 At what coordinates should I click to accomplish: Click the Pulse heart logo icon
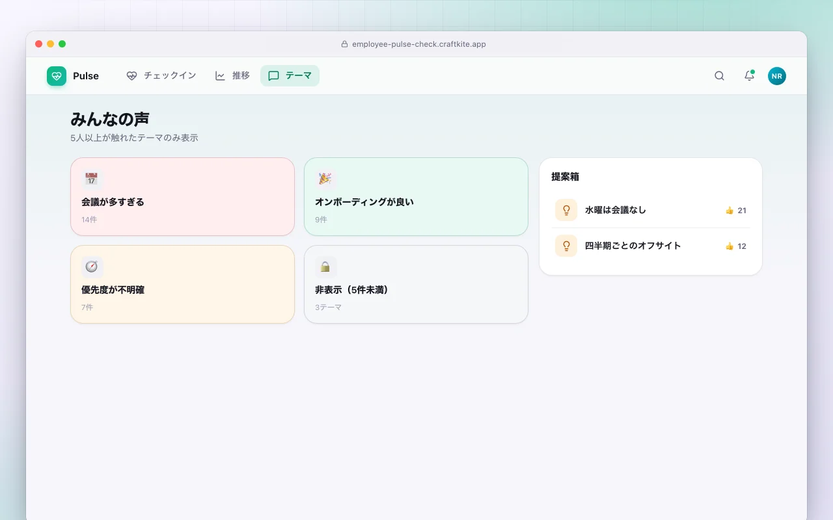(x=57, y=76)
